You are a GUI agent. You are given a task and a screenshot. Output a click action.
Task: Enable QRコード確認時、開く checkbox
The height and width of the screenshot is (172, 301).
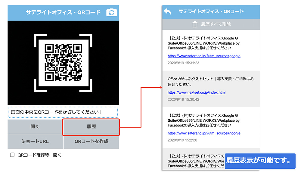click(12, 155)
